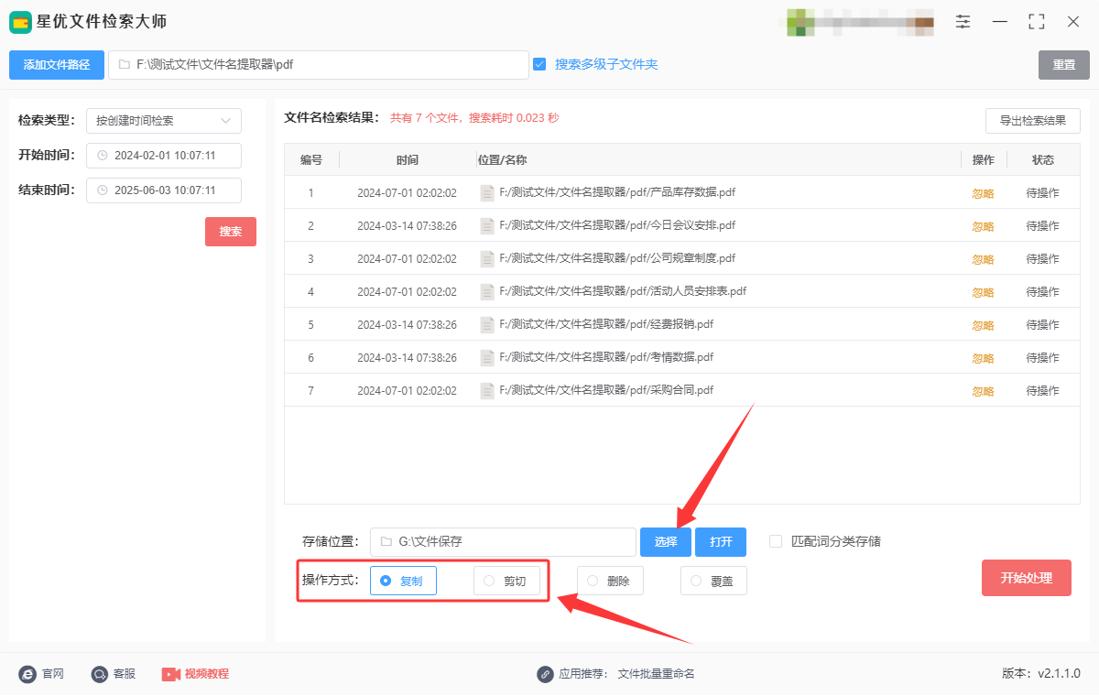Ignore file 今日会议安排.pdf via 忽略
1099x696 pixels.
(x=983, y=226)
